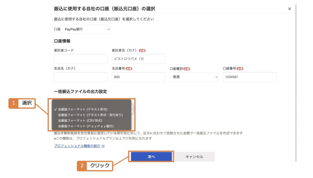
Task: Close the 振込元口座 selection dialog
Action: (289, 9)
